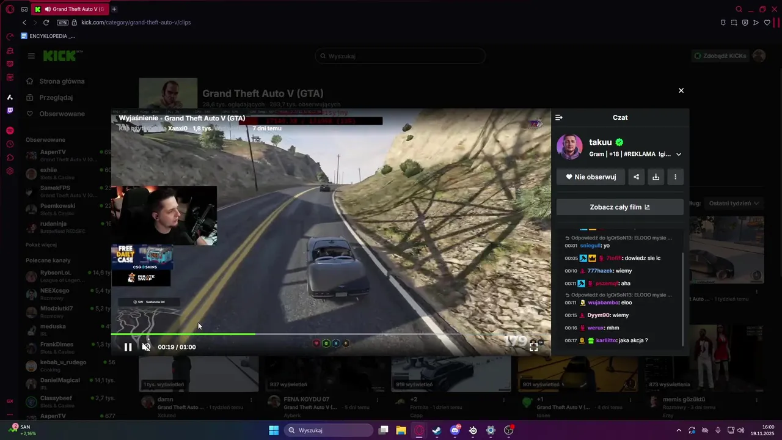The width and height of the screenshot is (782, 440).
Task: Click Zdobądź KICKs button
Action: pos(720,56)
